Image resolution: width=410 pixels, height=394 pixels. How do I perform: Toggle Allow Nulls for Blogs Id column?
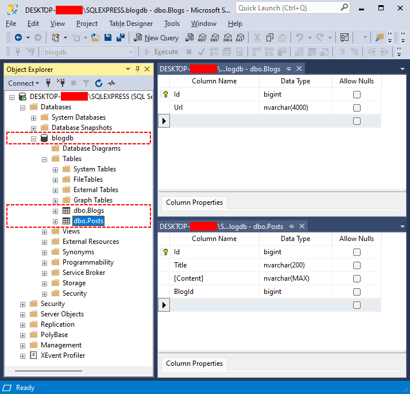point(357,94)
